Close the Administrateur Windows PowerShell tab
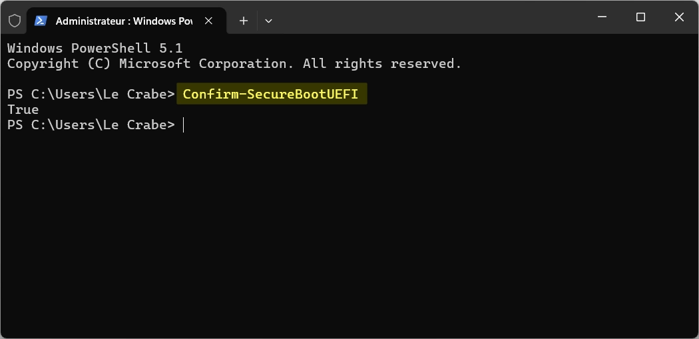The width and height of the screenshot is (699, 339). click(208, 21)
